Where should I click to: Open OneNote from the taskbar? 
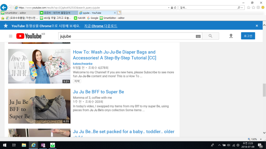point(43,145)
